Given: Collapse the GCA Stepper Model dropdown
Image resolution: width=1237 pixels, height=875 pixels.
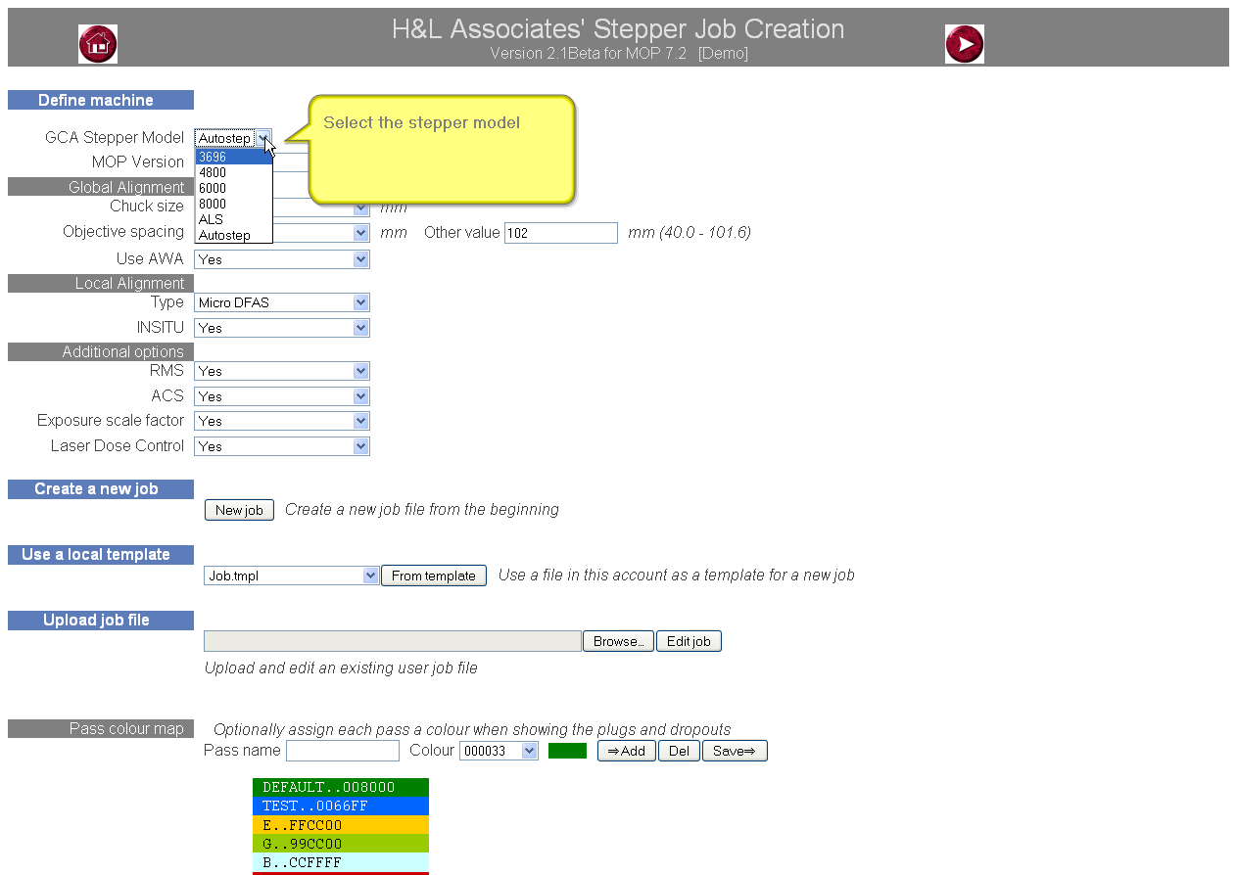Looking at the screenshot, I should pos(263,138).
